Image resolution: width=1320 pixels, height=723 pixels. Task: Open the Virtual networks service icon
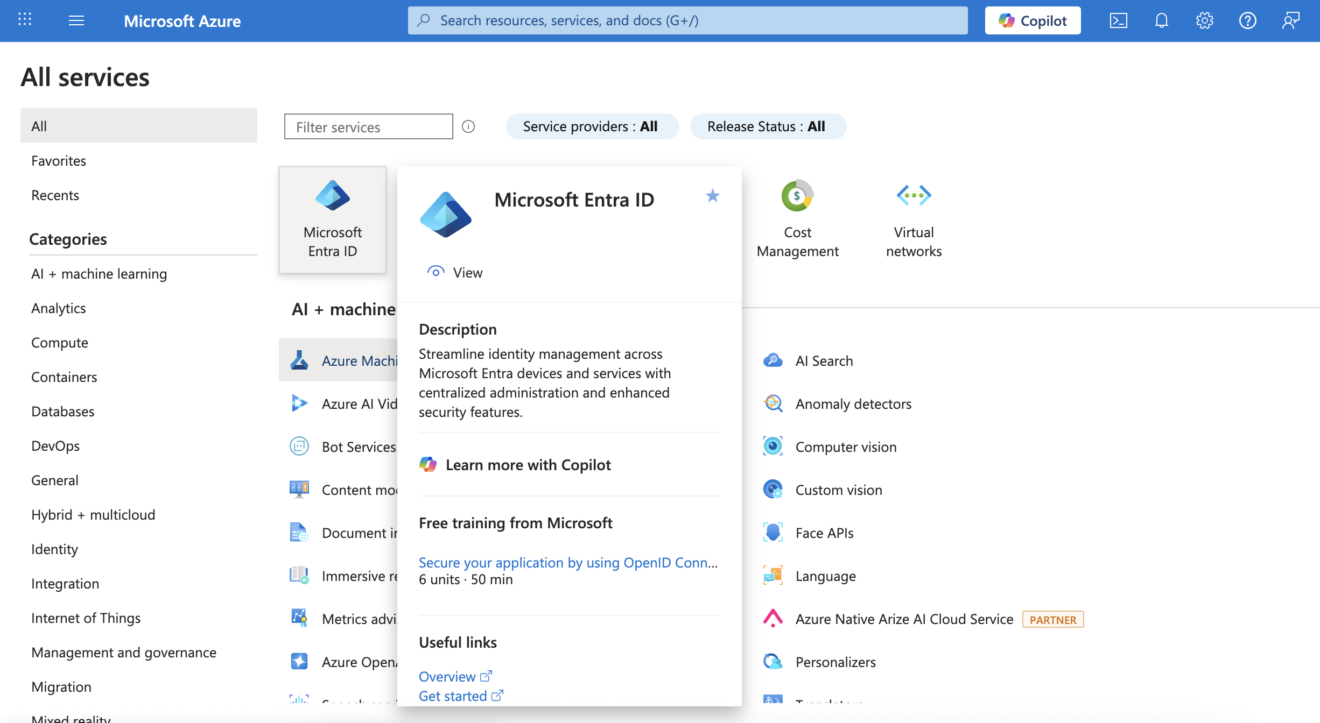point(914,218)
